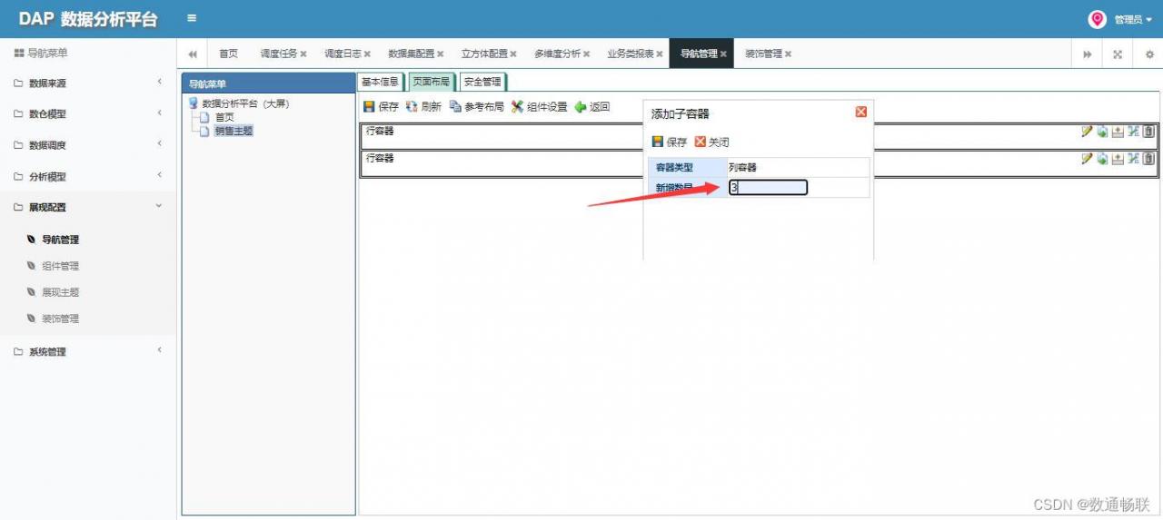Screen dimensions: 1163x520
Task: Open 装饰管理 in the sidebar
Action: coord(60,319)
